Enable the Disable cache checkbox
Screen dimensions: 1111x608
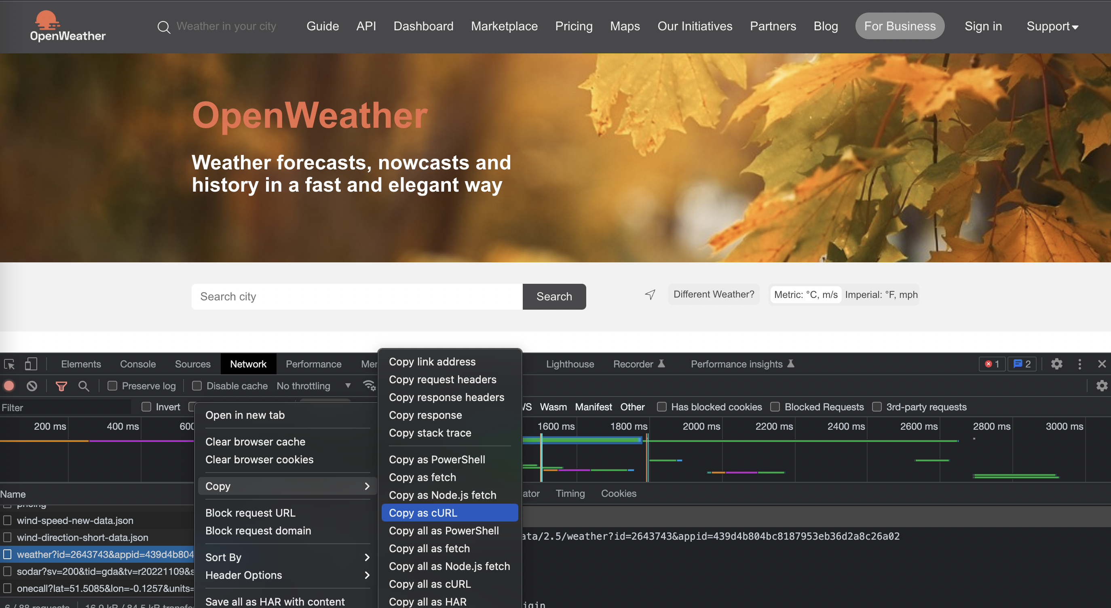196,386
